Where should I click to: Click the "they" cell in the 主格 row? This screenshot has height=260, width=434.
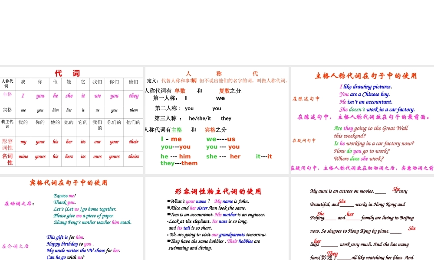(x=134, y=96)
